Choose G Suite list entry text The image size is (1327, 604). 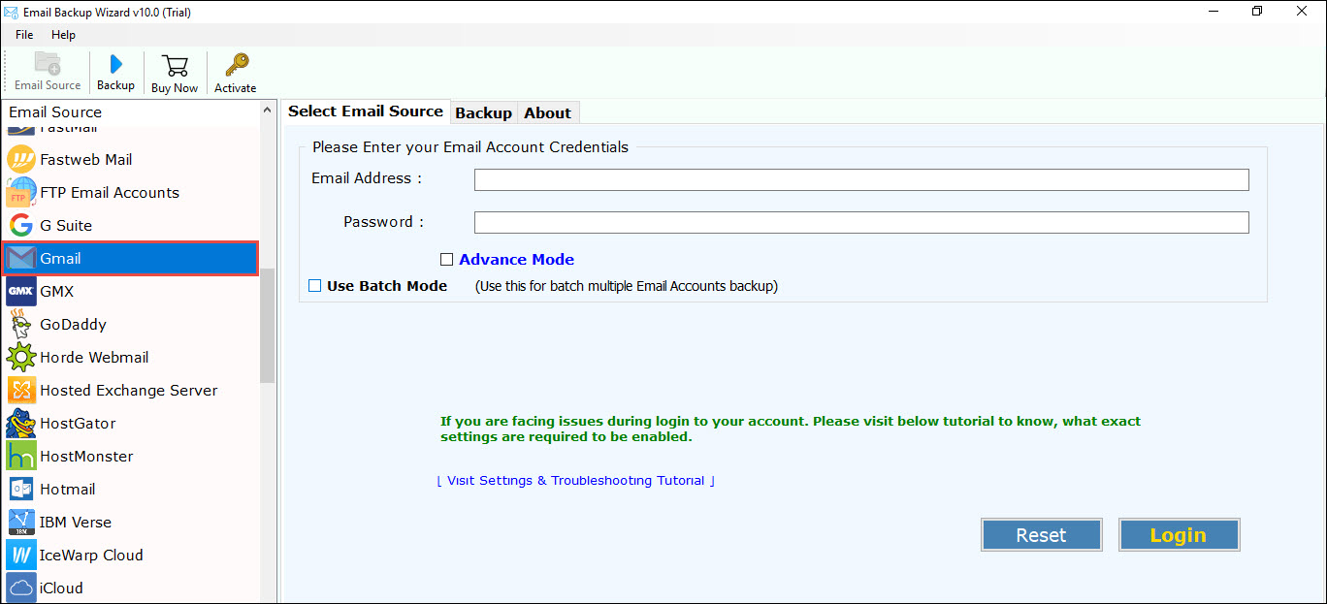click(66, 225)
